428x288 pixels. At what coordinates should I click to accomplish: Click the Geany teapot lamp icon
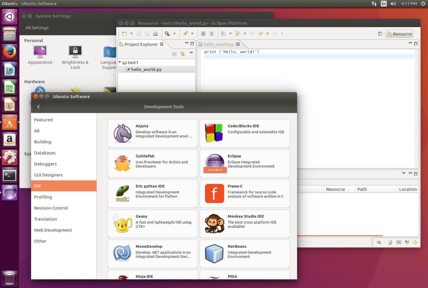123,224
